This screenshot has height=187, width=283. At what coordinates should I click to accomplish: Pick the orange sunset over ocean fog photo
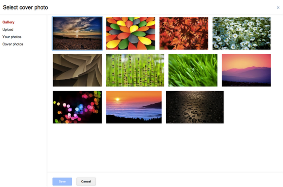(x=134, y=107)
